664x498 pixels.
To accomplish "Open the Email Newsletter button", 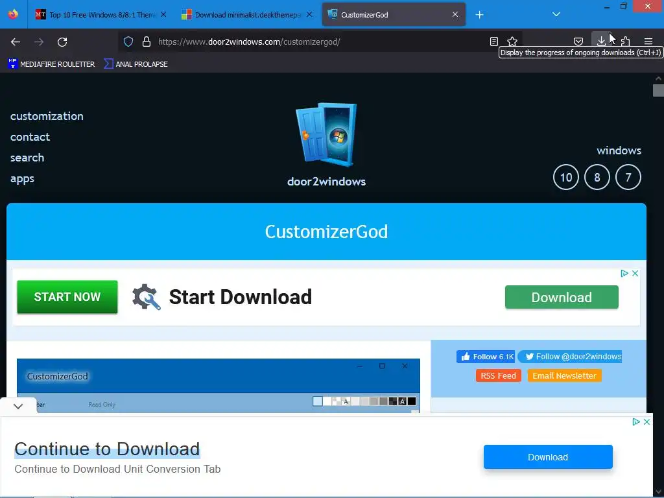I will click(564, 375).
